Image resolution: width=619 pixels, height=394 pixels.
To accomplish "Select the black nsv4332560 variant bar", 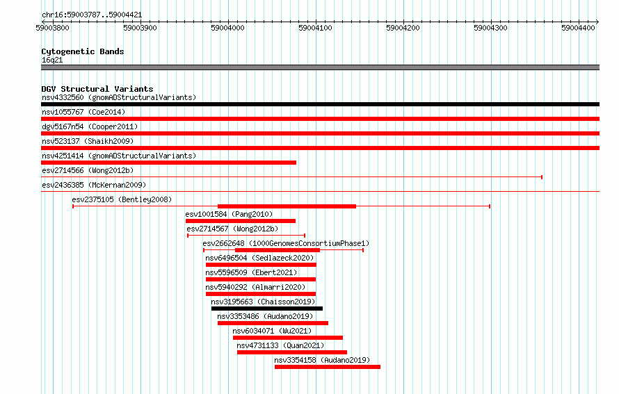I will tap(320, 104).
